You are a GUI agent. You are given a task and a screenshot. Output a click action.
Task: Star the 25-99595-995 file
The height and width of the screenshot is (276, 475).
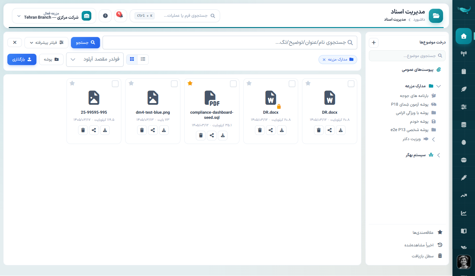(72, 83)
